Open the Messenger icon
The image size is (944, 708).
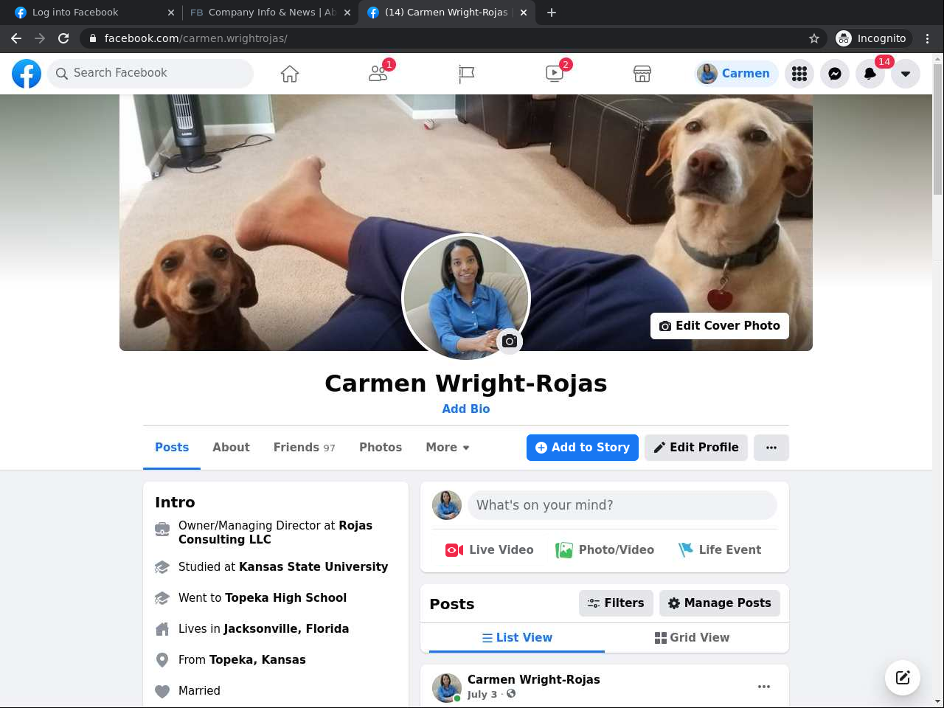click(x=835, y=74)
